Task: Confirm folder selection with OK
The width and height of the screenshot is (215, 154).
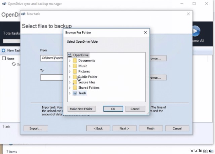Action: [113, 109]
